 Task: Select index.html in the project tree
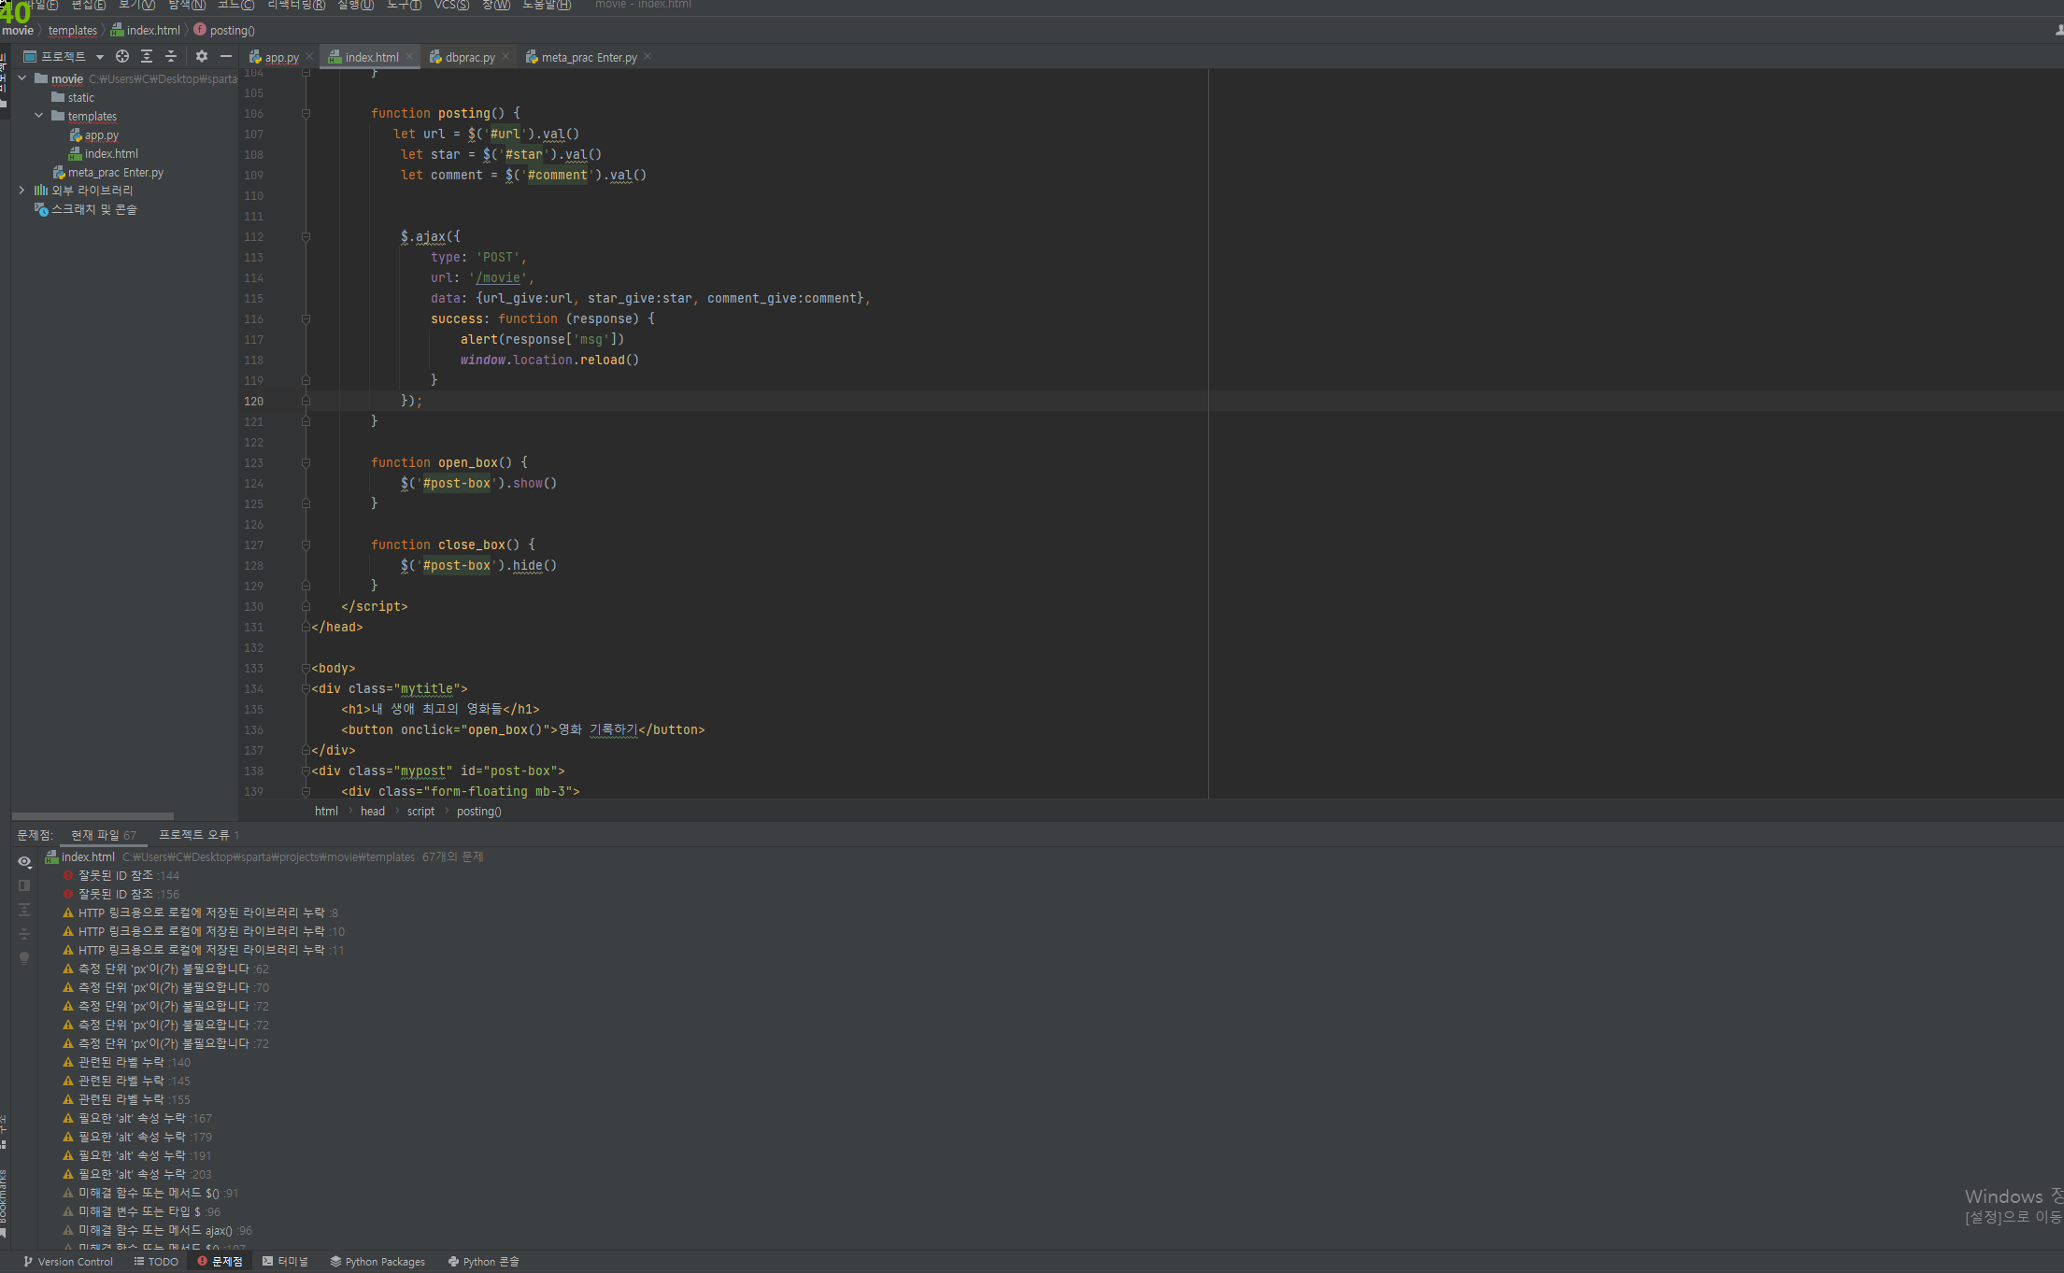pyautogui.click(x=103, y=154)
